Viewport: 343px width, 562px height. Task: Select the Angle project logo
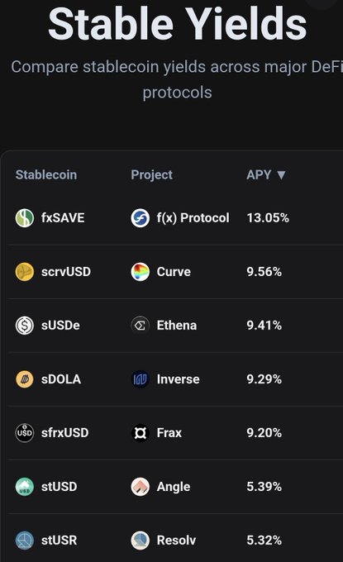(x=140, y=487)
